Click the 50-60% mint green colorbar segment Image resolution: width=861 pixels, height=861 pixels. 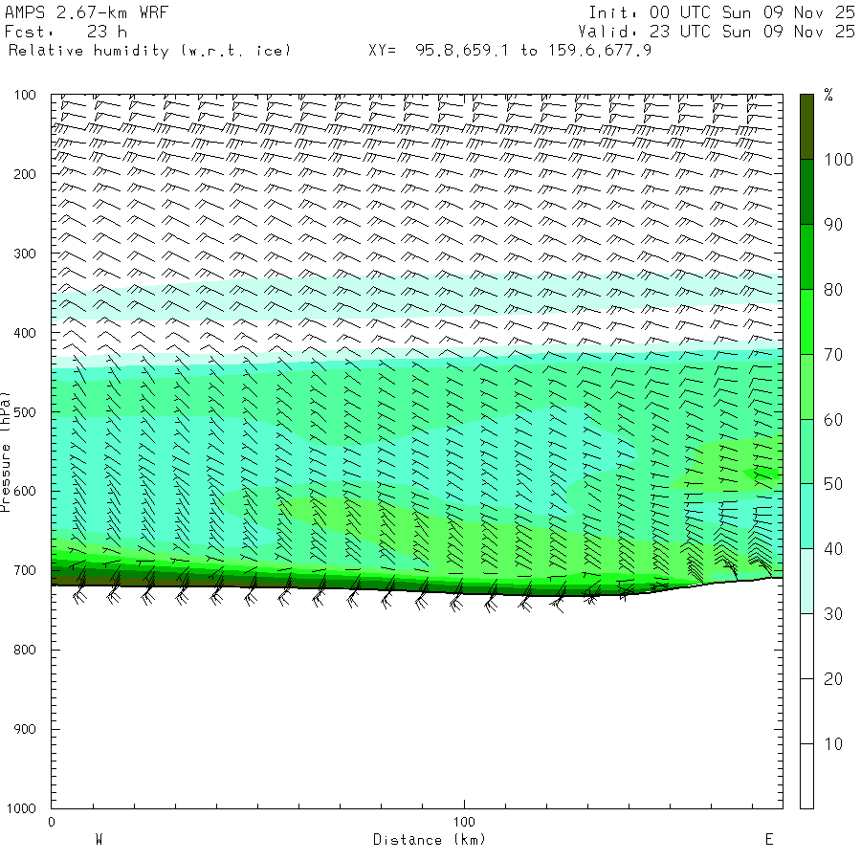(806, 452)
